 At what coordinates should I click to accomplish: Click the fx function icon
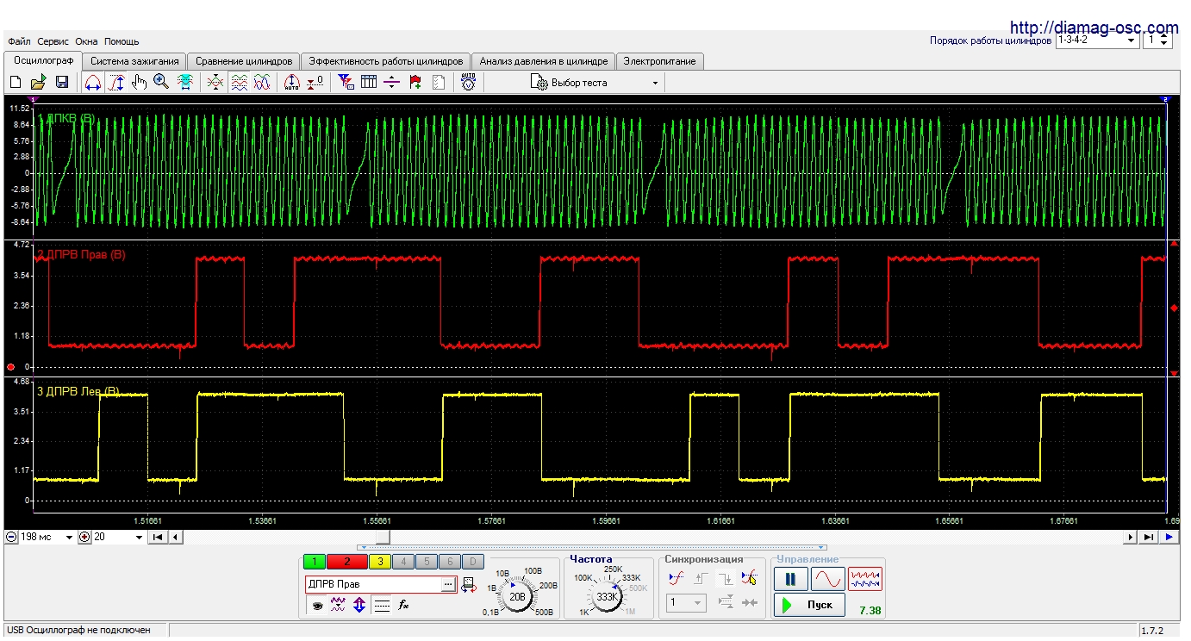[x=403, y=606]
